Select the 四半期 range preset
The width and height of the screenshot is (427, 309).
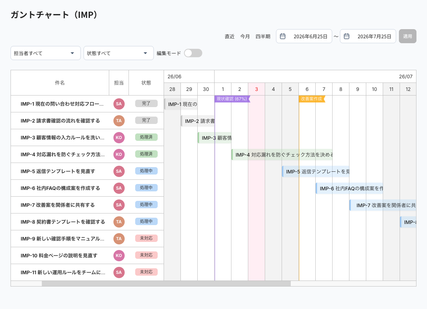coord(263,37)
